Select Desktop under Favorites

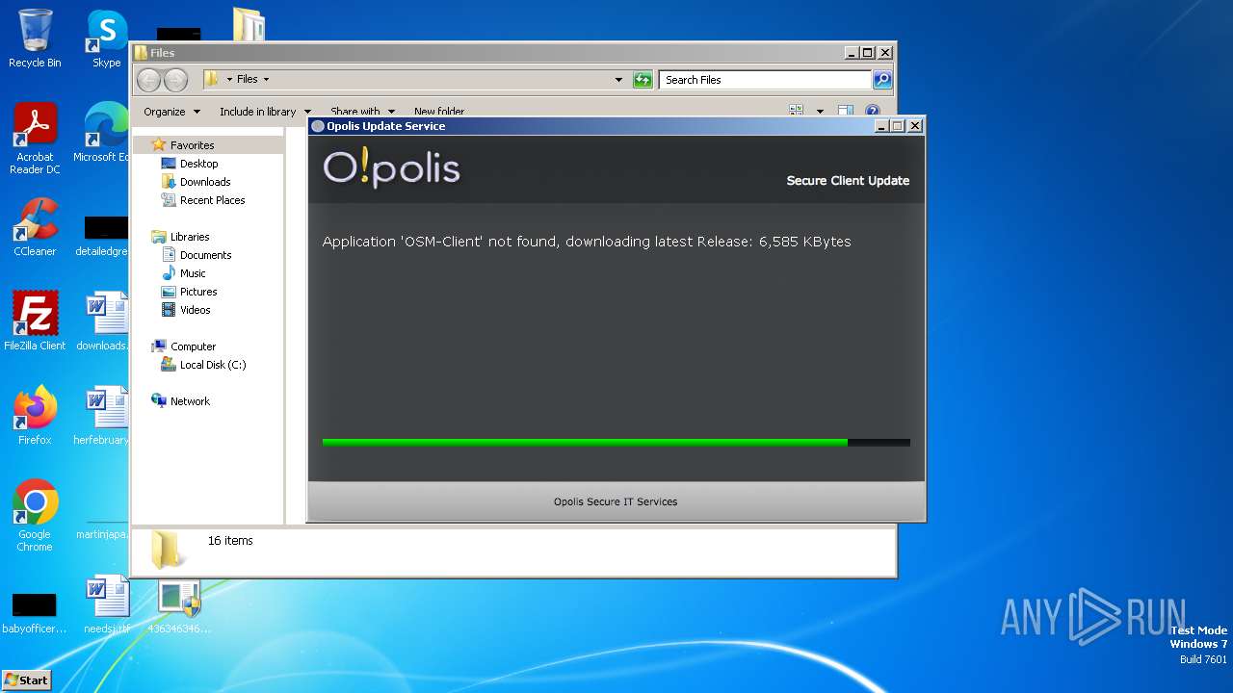198,164
